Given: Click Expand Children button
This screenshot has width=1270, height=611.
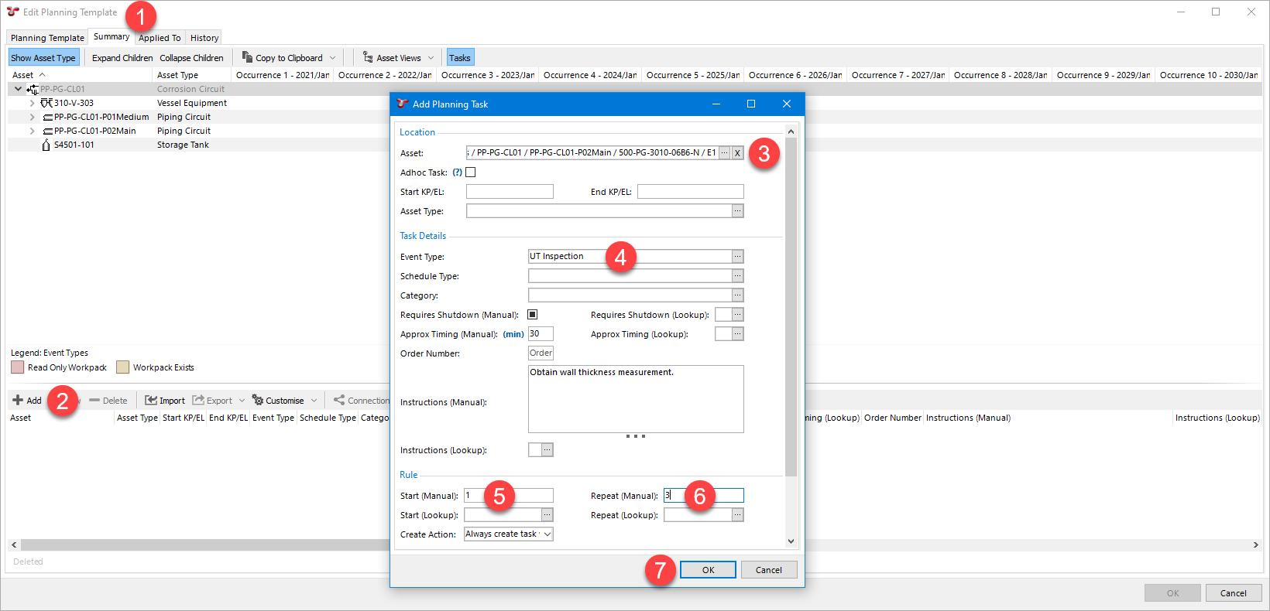Looking at the screenshot, I should (x=122, y=58).
